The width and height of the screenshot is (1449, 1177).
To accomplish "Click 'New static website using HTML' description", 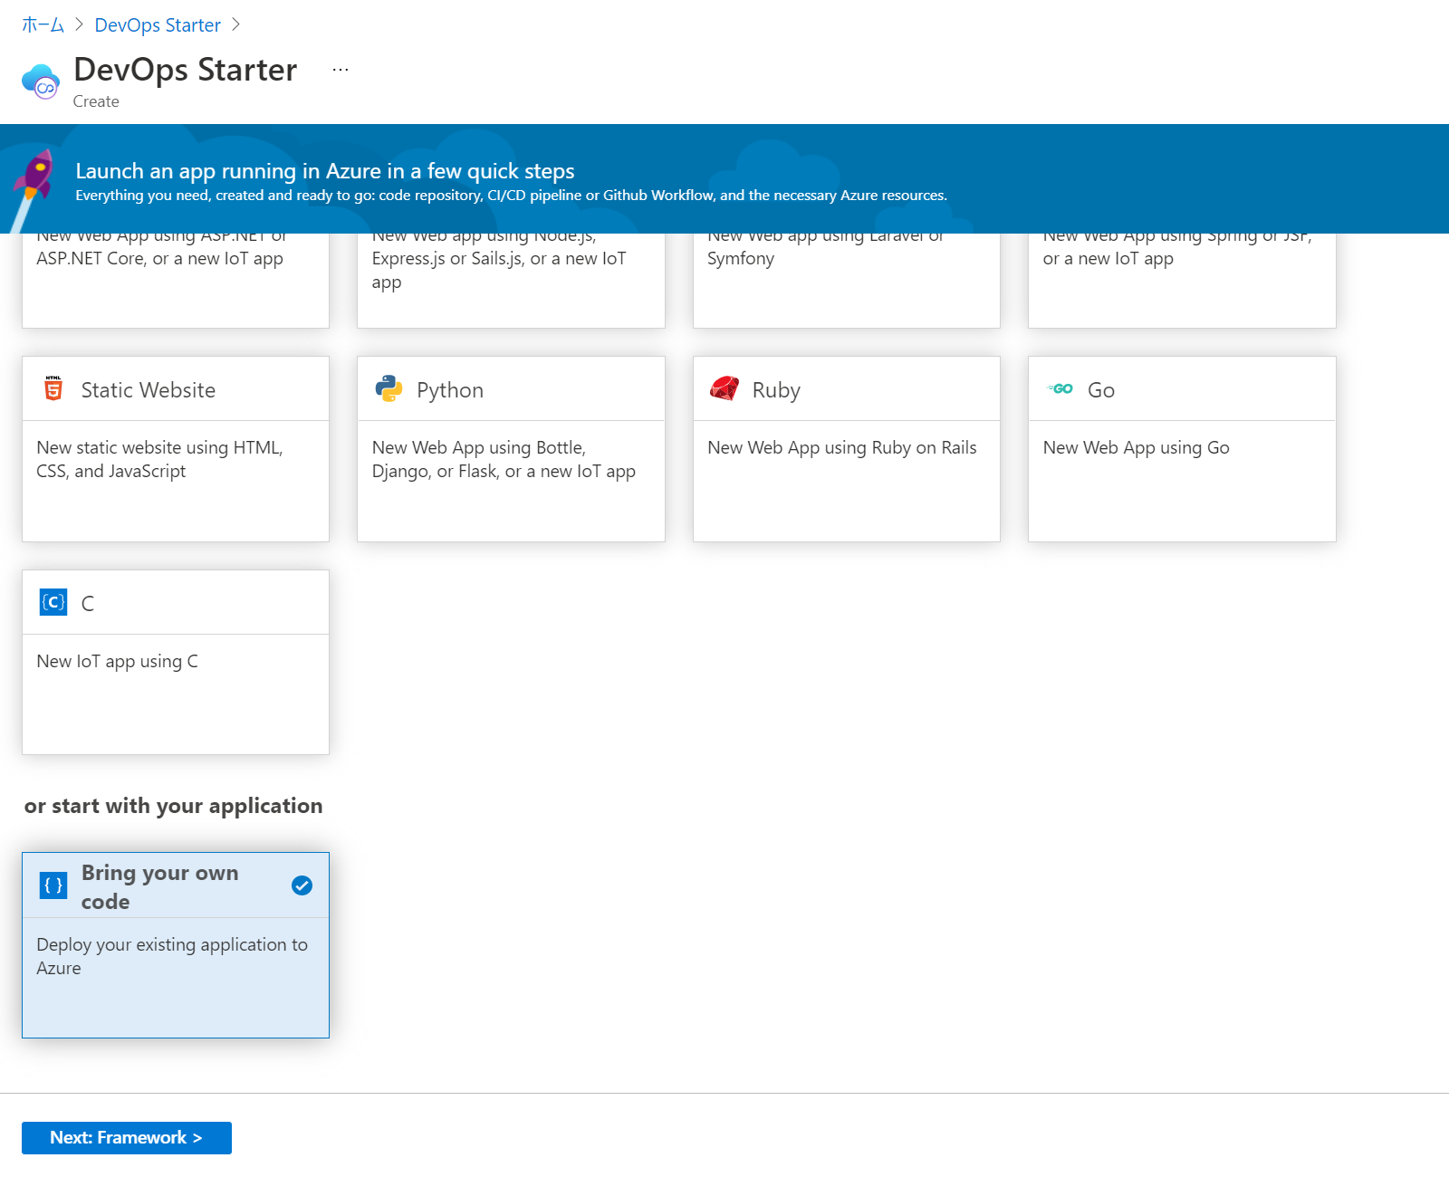I will point(159,459).
